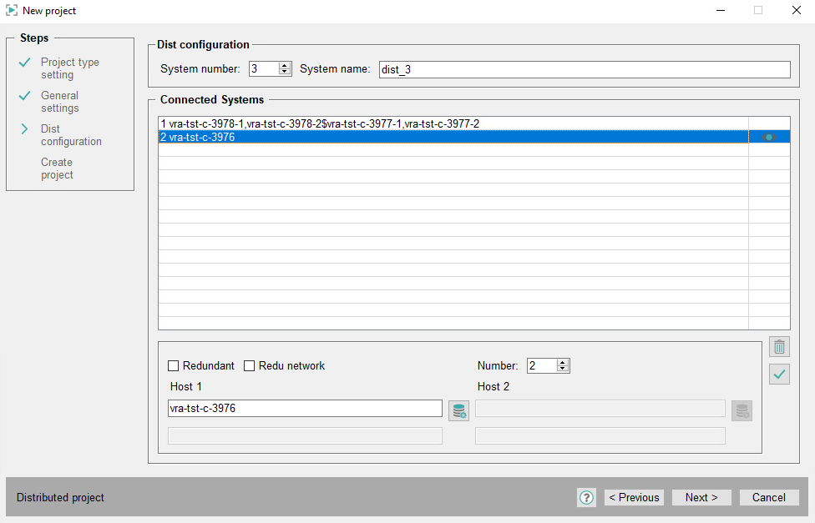Open the help question mark icon
The width and height of the screenshot is (815, 523).
(x=586, y=497)
